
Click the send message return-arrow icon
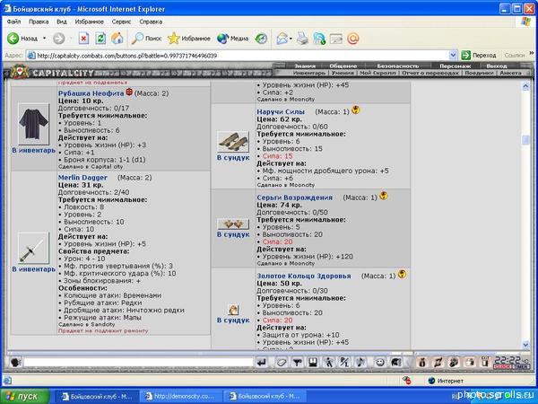coord(262,362)
